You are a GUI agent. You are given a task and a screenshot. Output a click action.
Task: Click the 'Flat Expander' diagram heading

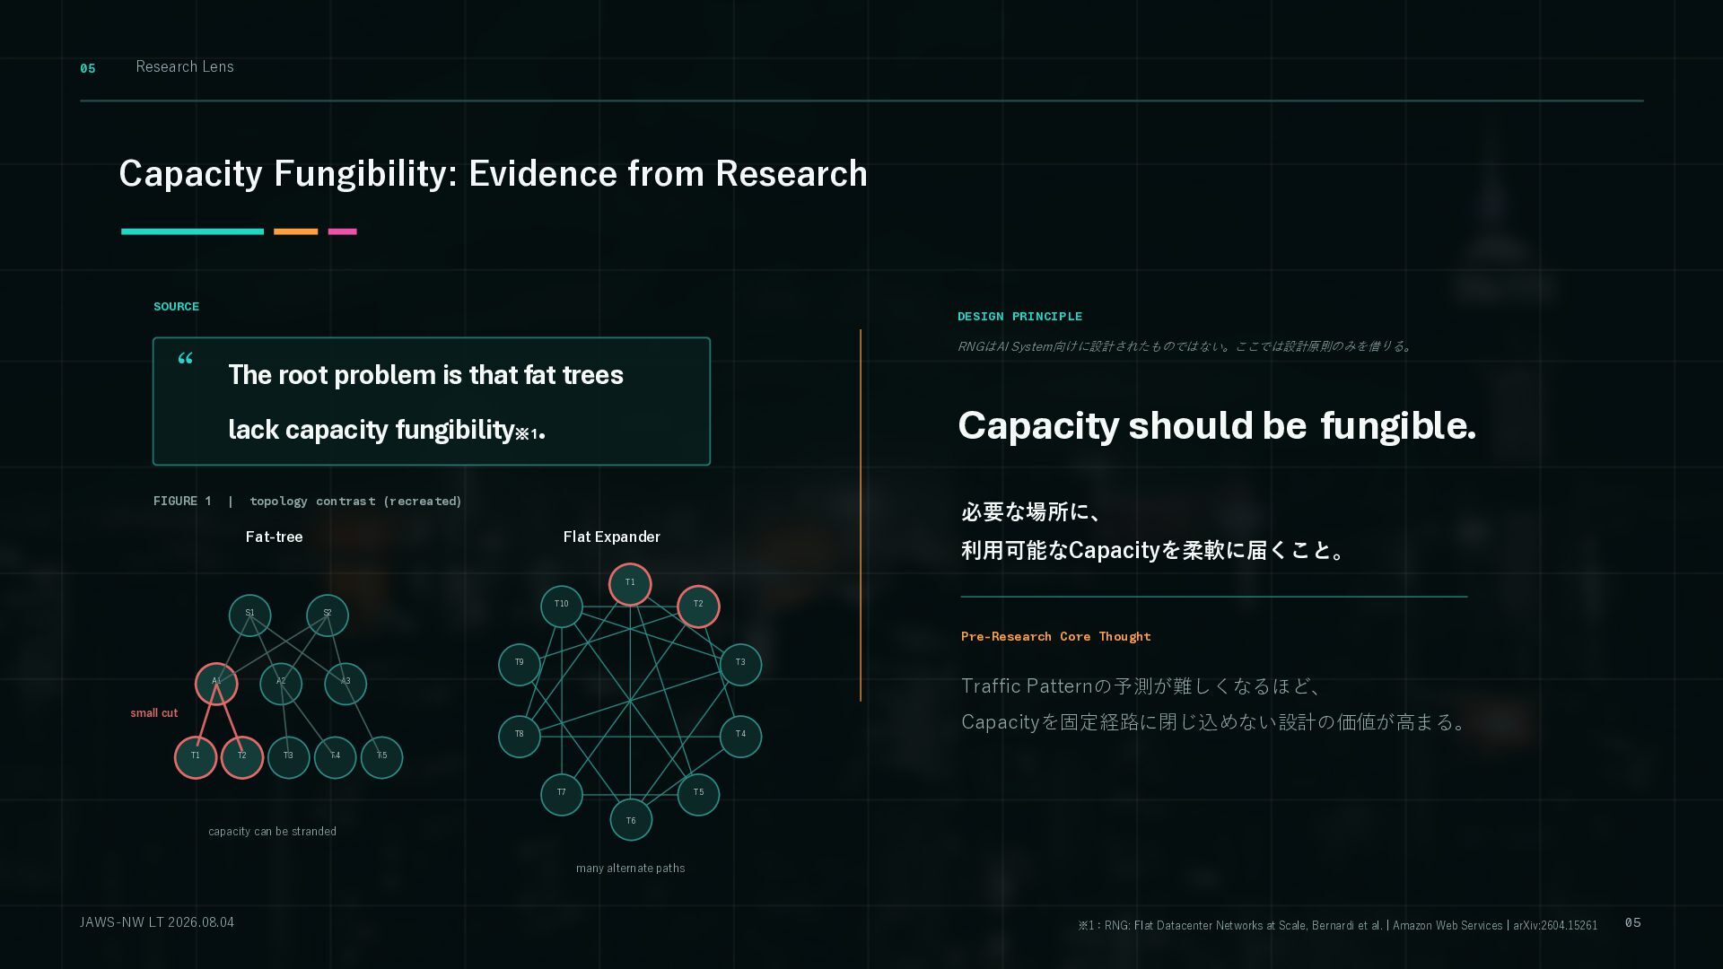coord(612,537)
